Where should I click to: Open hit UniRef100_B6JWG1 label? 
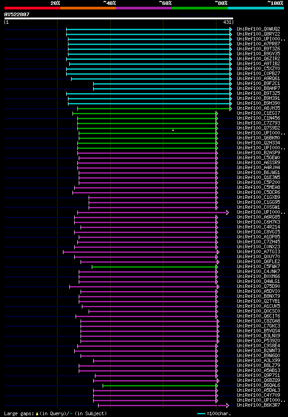pos(258,173)
